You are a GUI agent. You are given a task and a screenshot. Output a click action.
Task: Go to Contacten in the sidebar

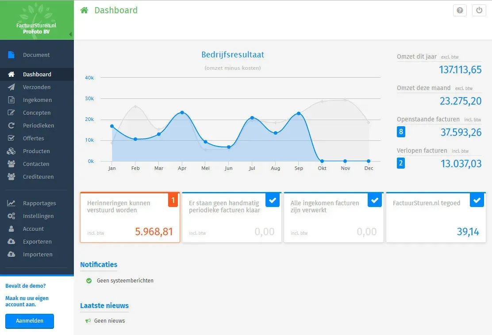[x=36, y=164]
